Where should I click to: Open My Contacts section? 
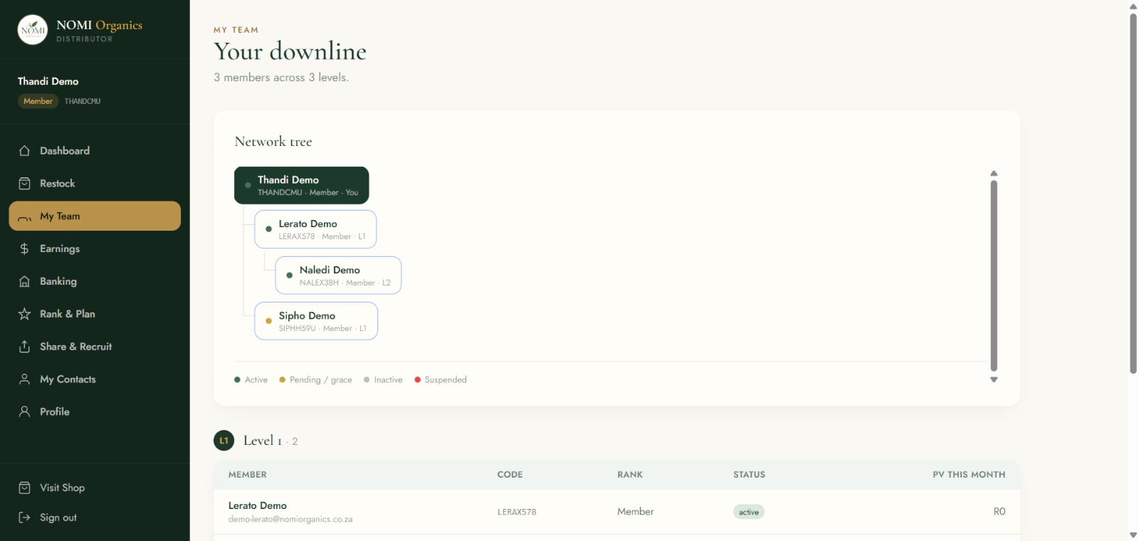click(95, 379)
